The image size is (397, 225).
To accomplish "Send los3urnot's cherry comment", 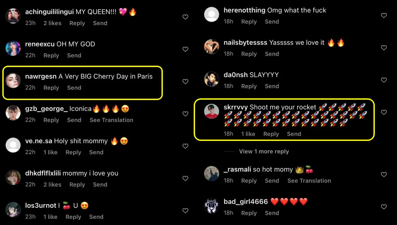I will click(96, 217).
